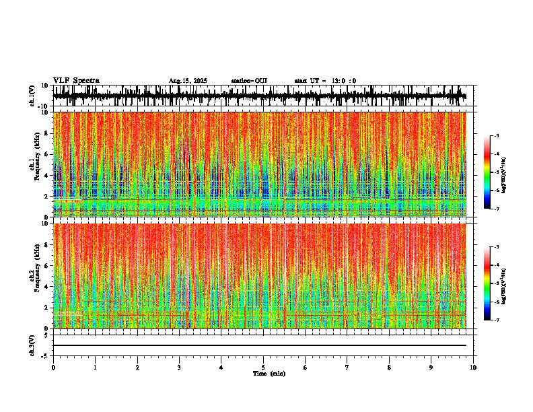Click the ch.2 color bar log(PSD) caption
Viewport: 533px width, 412px height.
click(x=504, y=286)
